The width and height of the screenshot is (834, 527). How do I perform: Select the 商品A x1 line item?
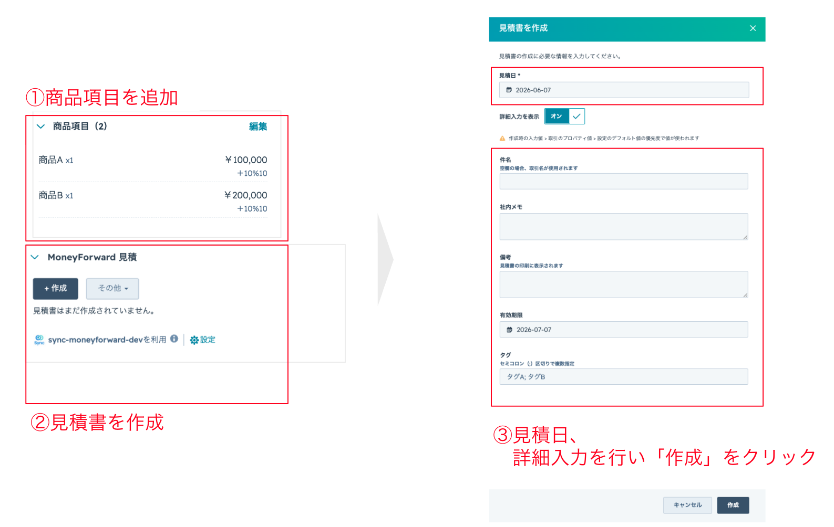(x=56, y=160)
